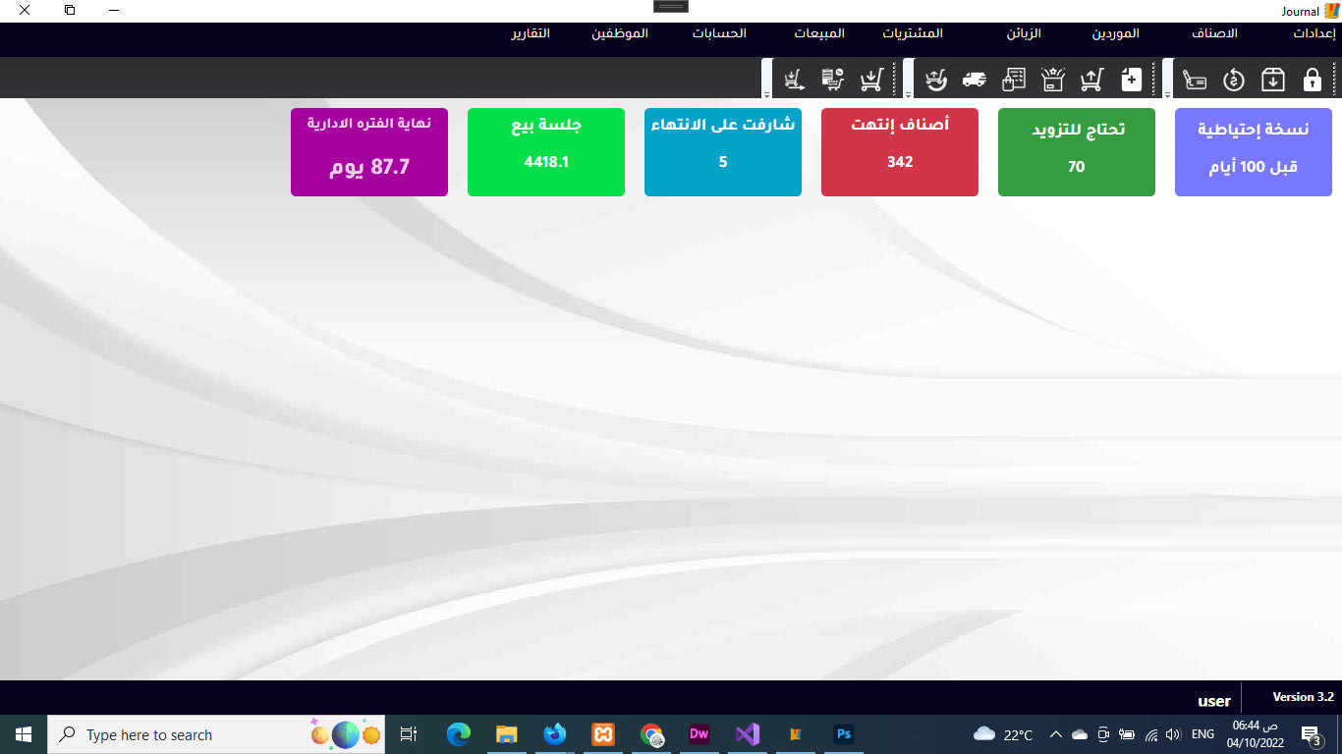Click the delivery van icon
This screenshot has width=1342, height=754.
coord(975,80)
